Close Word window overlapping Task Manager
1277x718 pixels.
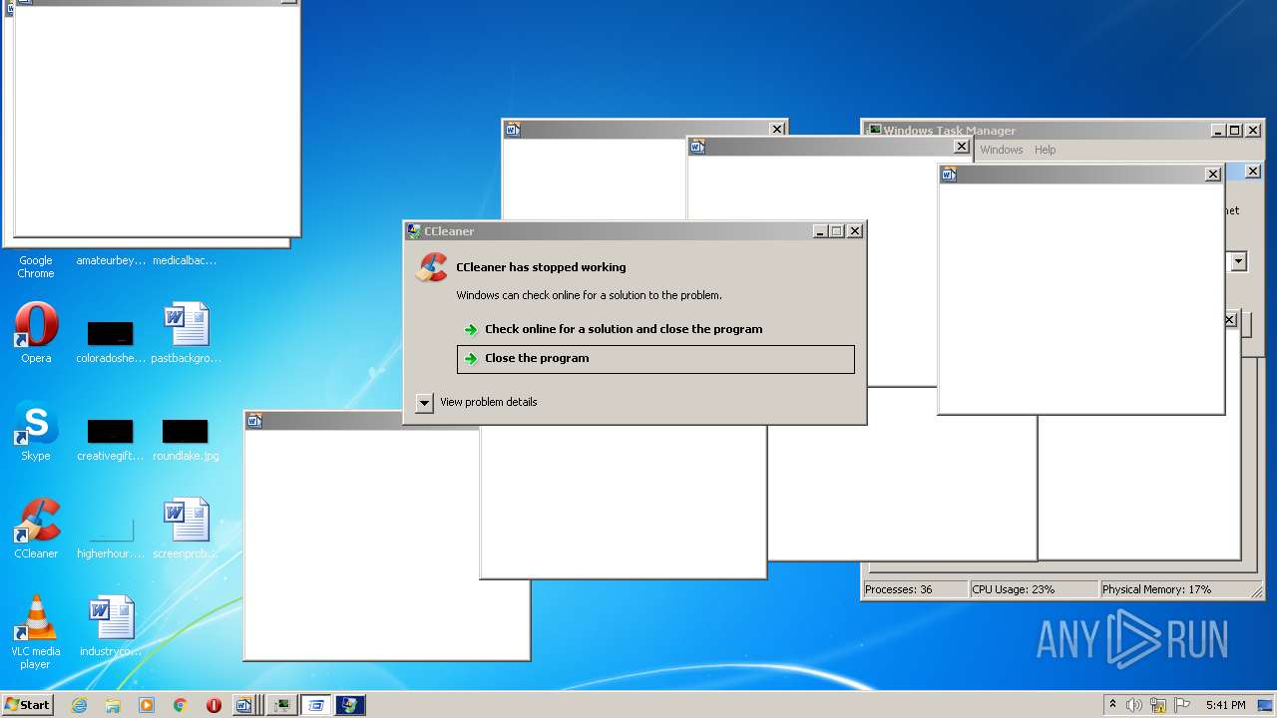(x=1213, y=175)
